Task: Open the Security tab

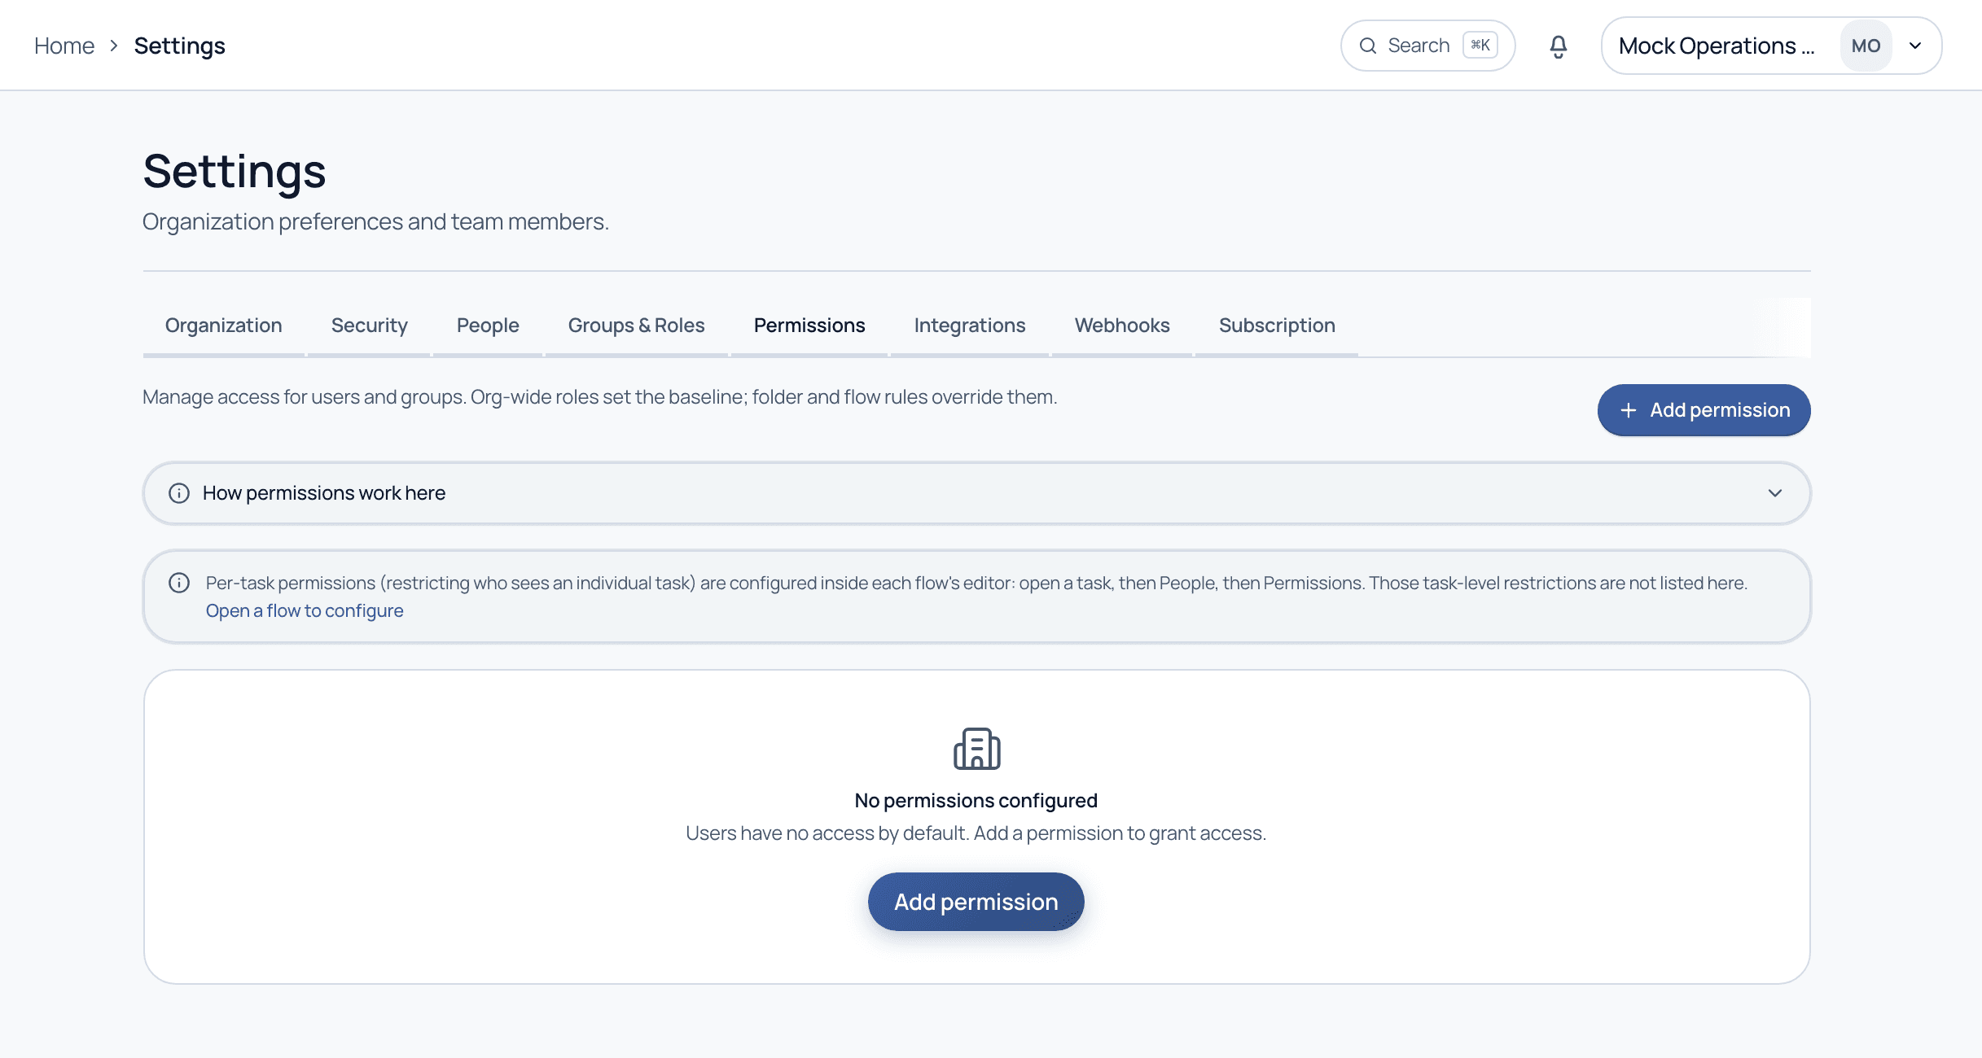Action: (370, 326)
